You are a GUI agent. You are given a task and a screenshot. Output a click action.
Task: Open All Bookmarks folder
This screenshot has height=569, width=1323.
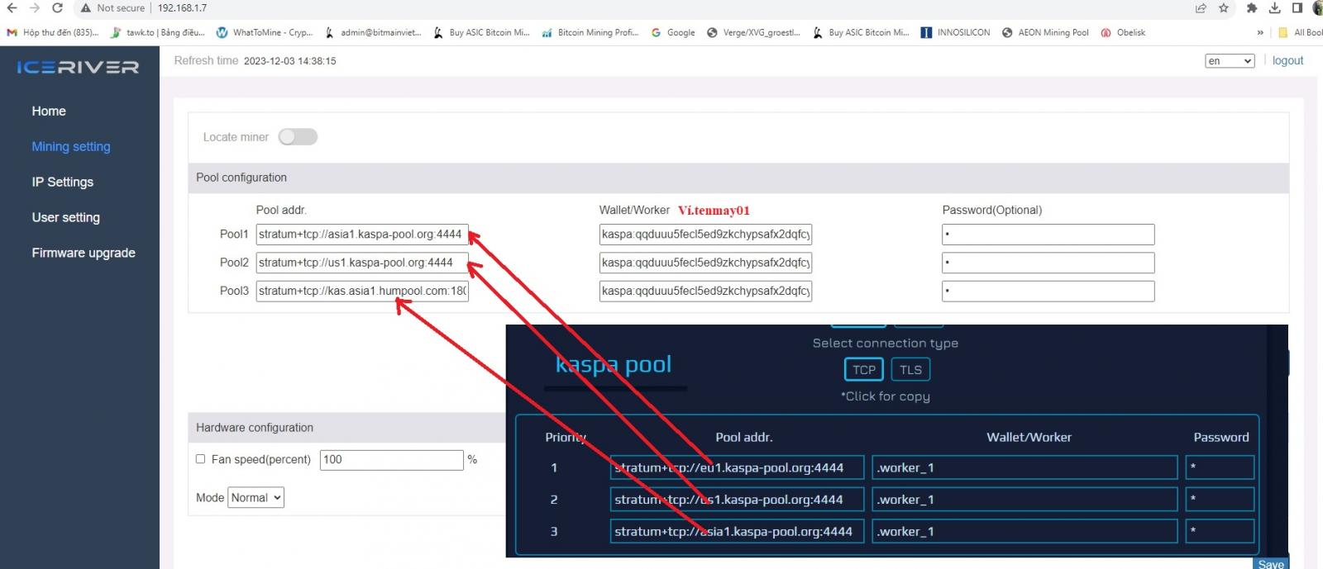click(x=1301, y=32)
